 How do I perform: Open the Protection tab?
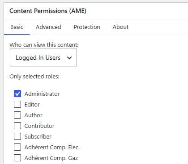click(x=87, y=27)
